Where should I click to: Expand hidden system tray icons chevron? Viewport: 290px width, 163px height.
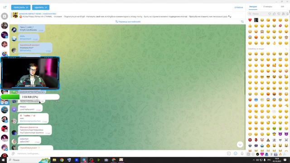point(254,160)
